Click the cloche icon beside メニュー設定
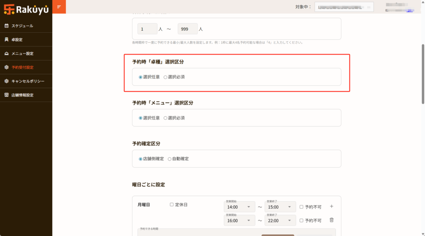Viewport: 425px width, 236px height. (x=6, y=54)
